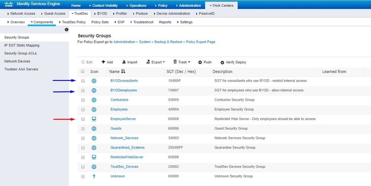The height and width of the screenshot is (186, 371).
Task: Click the globe icon for Quarantined_Systems
Action: coord(94,148)
